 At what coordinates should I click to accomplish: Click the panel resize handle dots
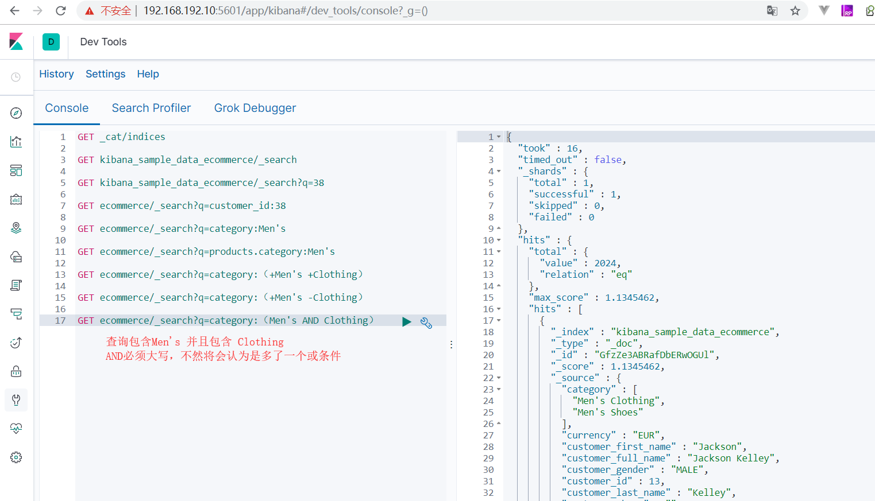coord(452,344)
